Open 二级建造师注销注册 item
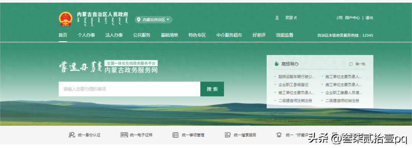The height and width of the screenshot is (148, 412). pos(295,100)
